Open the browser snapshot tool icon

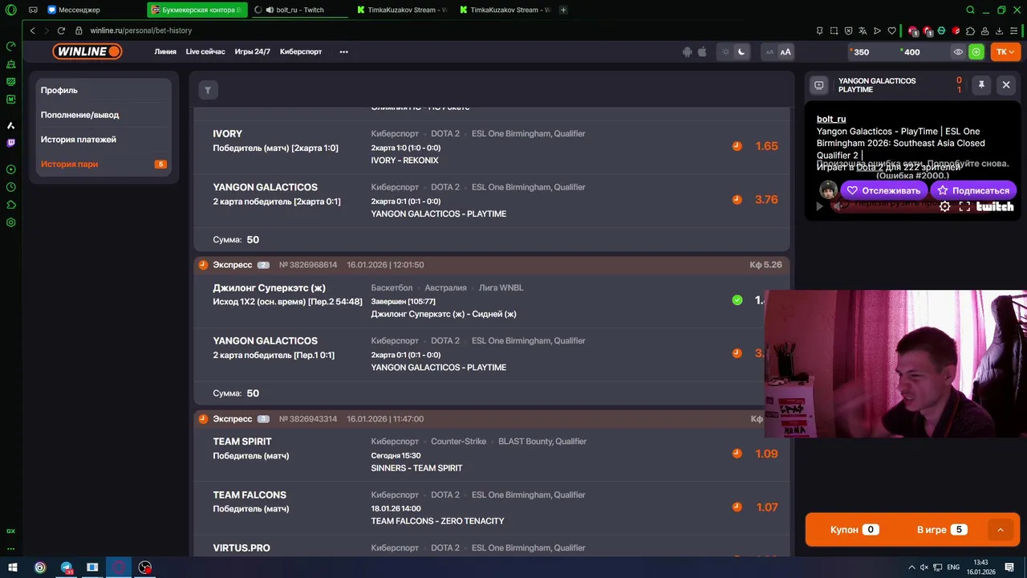click(834, 31)
